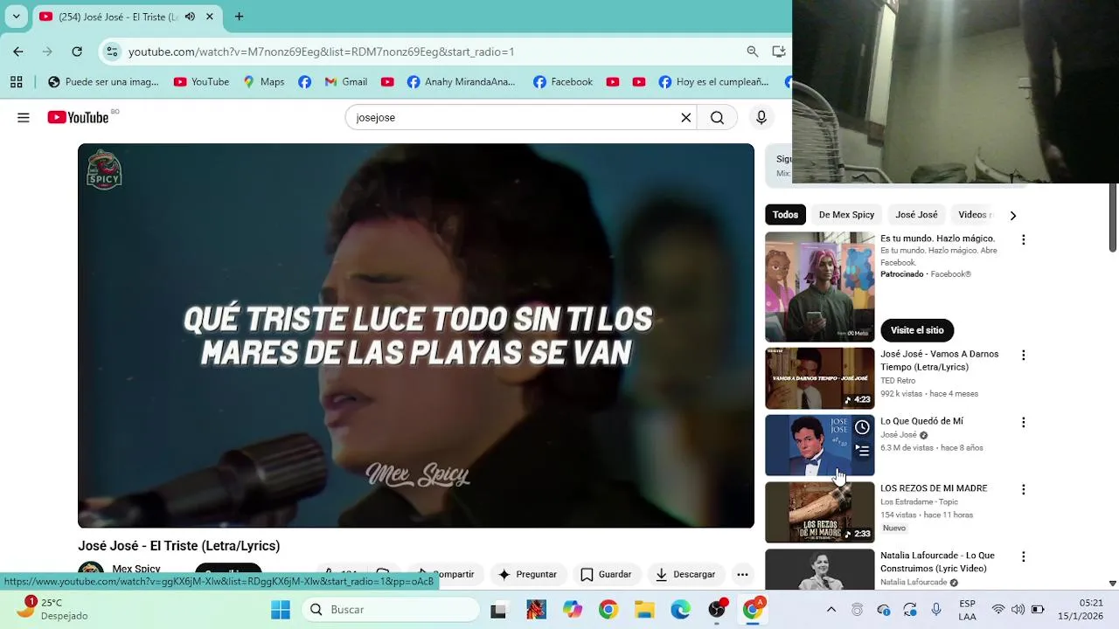Viewport: 1119px width, 629px height.
Task: Open Wi-Fi network tray icon
Action: (997, 610)
